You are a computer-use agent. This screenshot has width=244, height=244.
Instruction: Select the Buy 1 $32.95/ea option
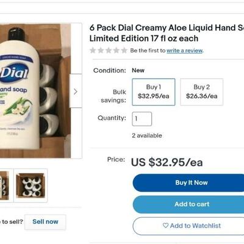(154, 92)
